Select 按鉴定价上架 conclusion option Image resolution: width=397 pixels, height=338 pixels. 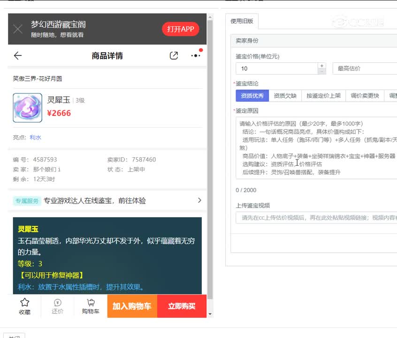324,96
